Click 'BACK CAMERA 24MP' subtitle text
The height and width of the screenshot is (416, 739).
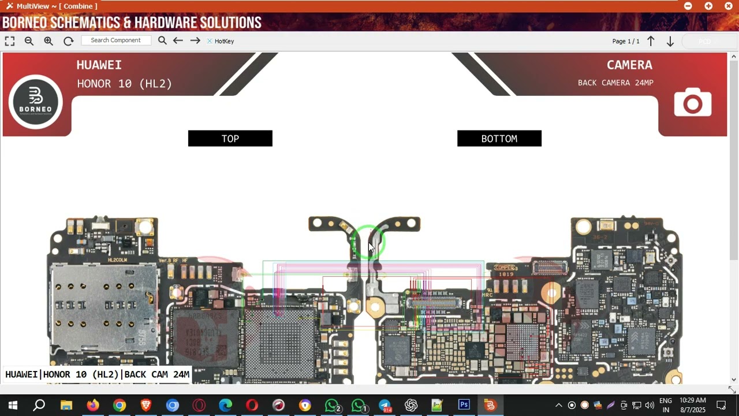pos(615,83)
